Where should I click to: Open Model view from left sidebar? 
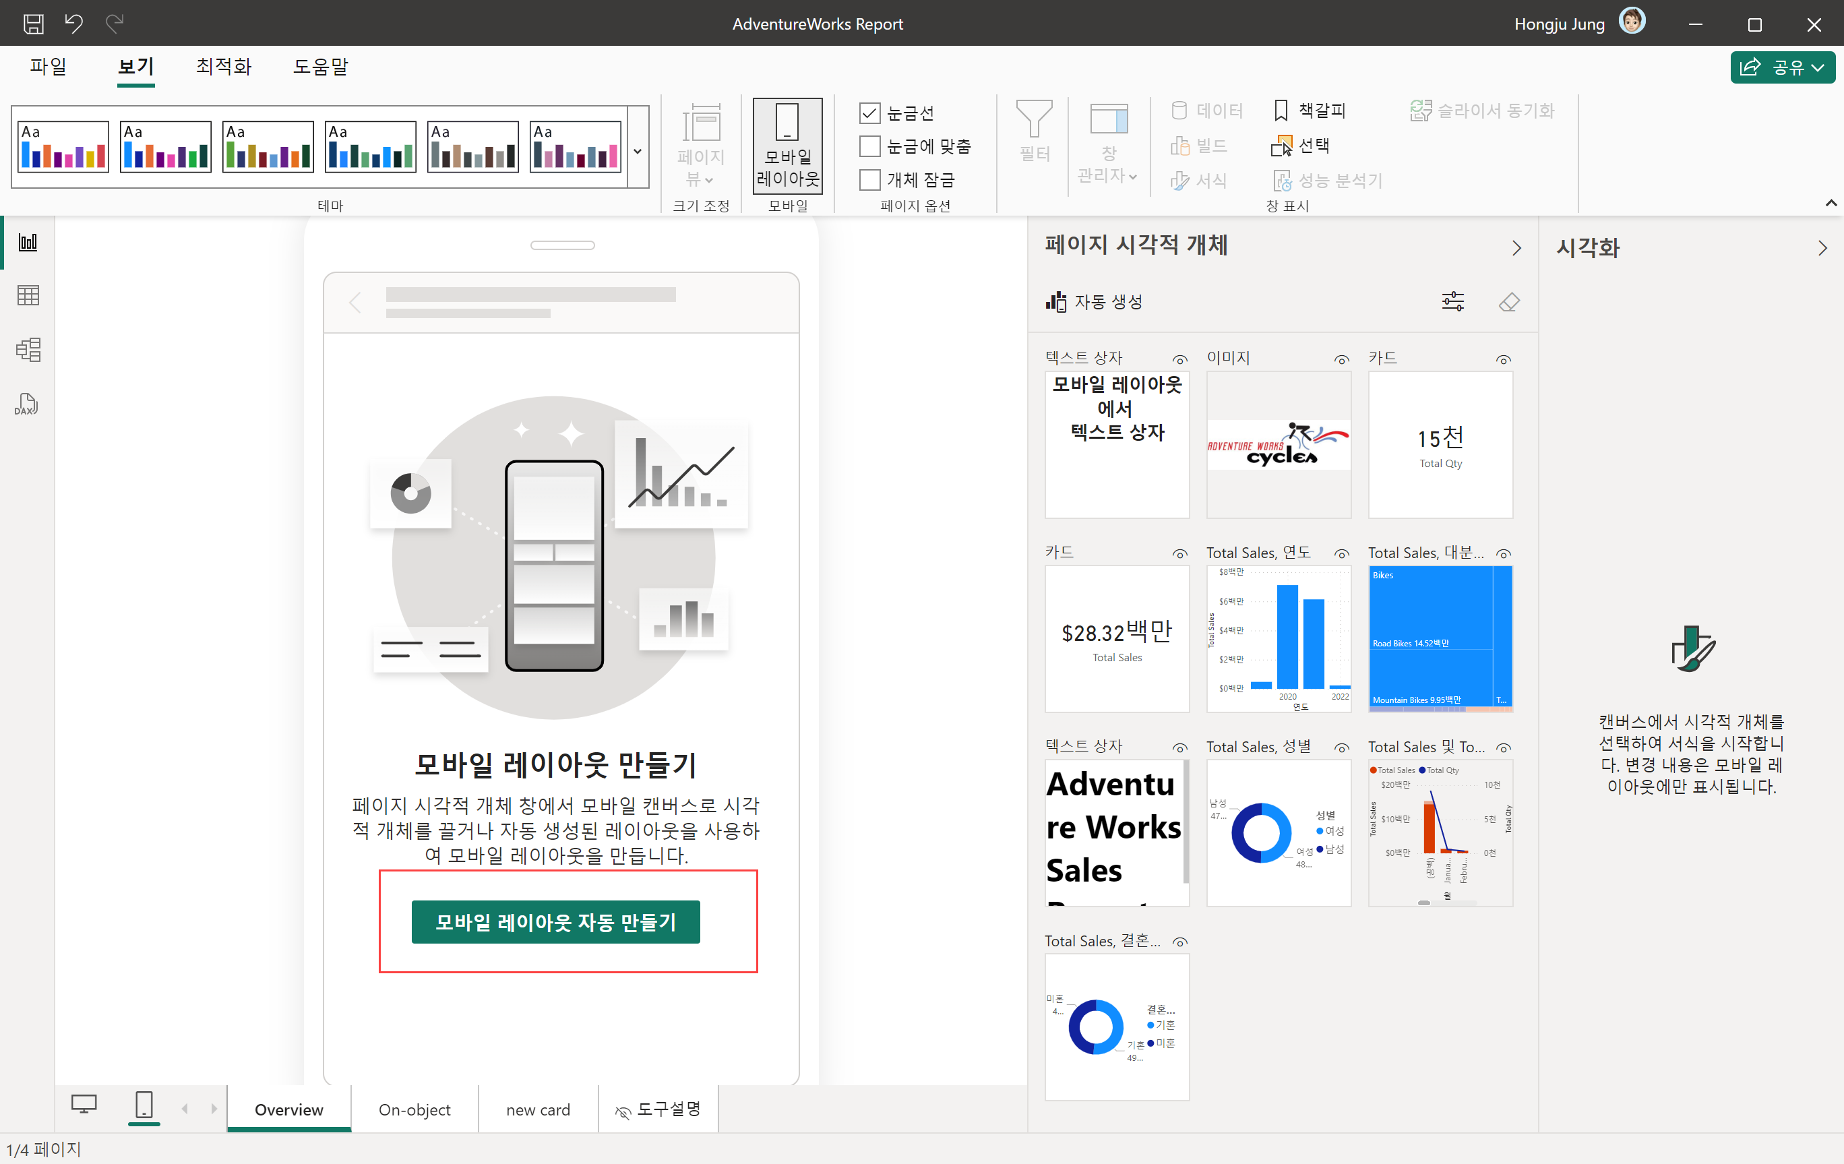pos(28,350)
